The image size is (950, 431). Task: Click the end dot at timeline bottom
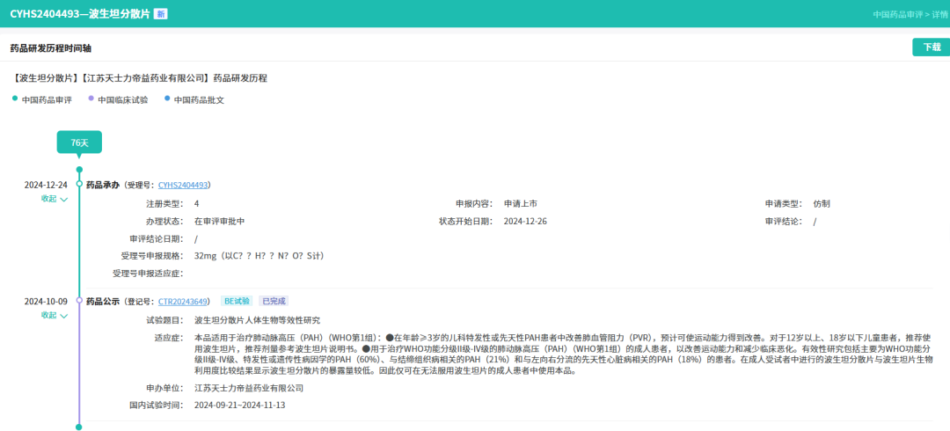pyautogui.click(x=79, y=427)
